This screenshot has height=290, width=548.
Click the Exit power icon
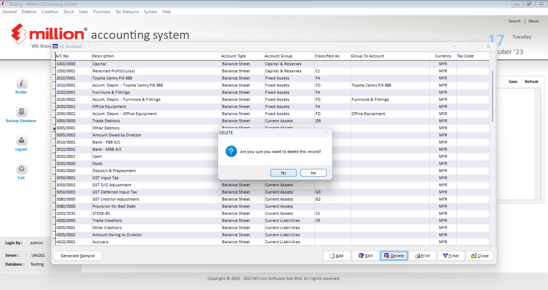21,169
